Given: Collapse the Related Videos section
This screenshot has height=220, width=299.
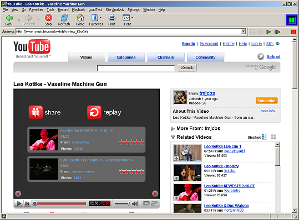Looking at the screenshot, I should pos(173,137).
